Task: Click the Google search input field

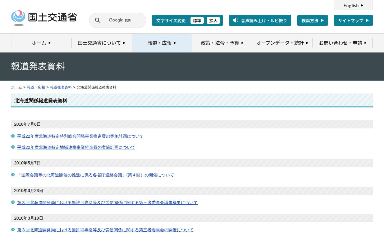Action: [123, 20]
